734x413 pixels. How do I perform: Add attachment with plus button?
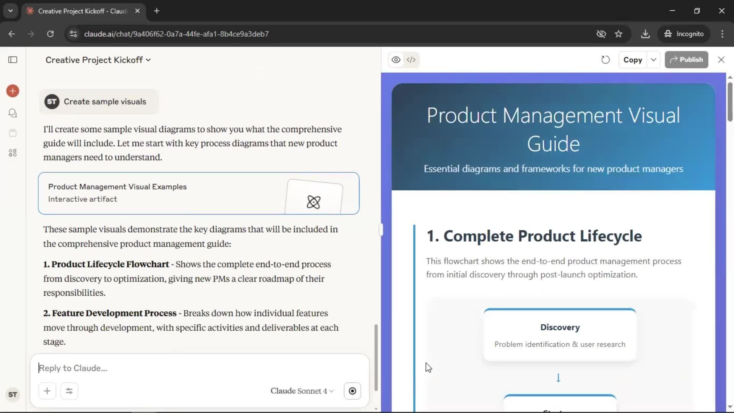[47, 391]
